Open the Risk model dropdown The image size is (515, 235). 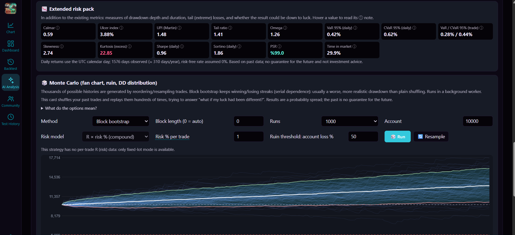click(116, 137)
